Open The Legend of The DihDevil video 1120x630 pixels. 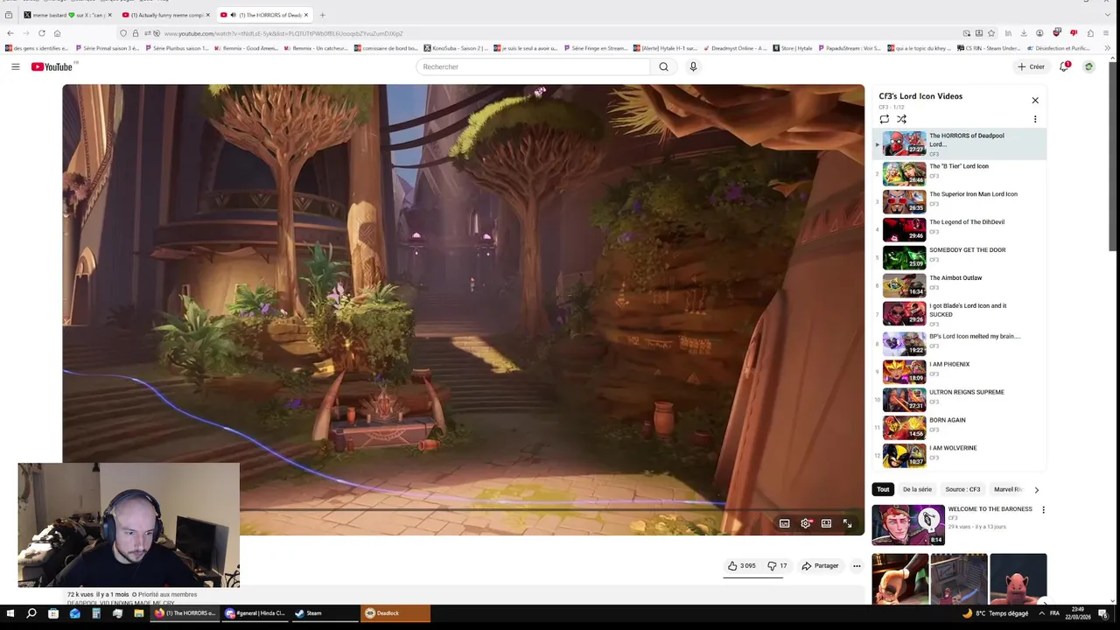click(960, 229)
